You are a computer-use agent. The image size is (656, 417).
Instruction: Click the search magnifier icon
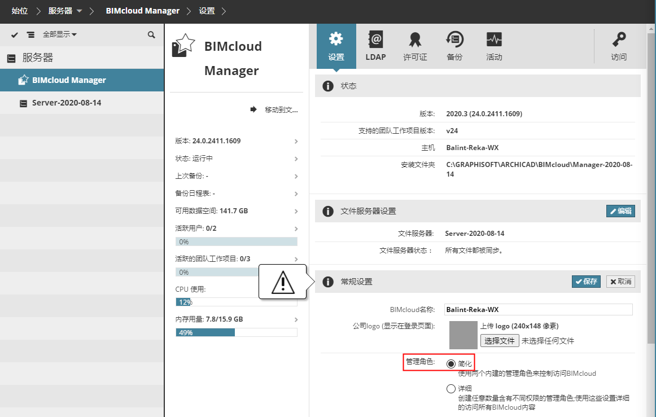(151, 35)
